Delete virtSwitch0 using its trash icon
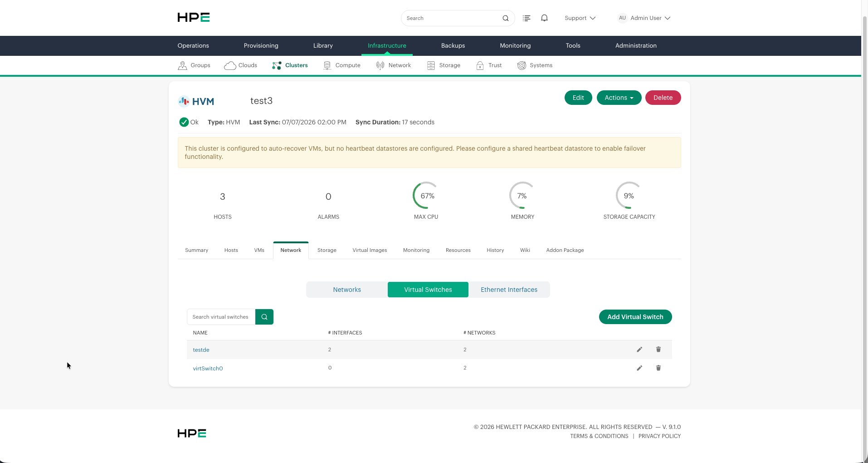 658,368
